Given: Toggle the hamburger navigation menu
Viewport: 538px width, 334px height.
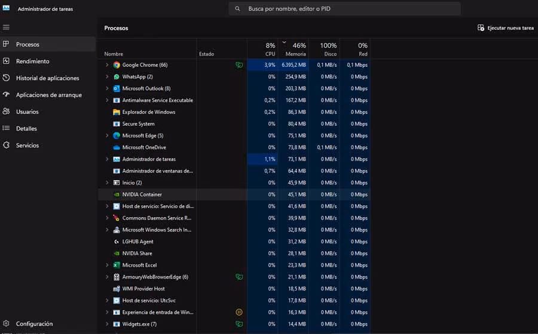Looking at the screenshot, I should pos(6,27).
